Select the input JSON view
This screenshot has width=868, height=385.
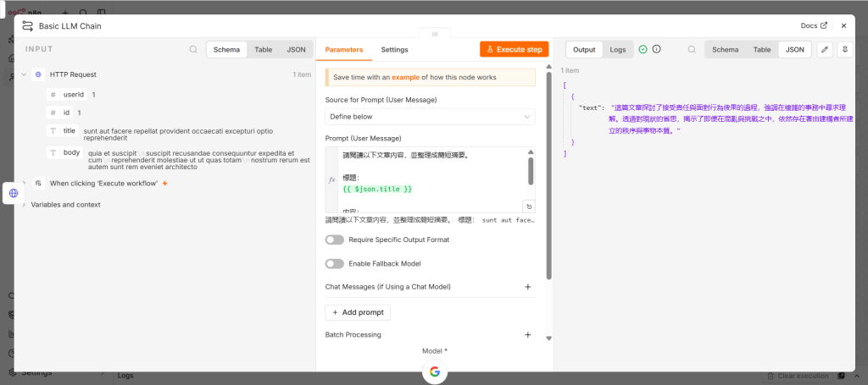point(296,49)
